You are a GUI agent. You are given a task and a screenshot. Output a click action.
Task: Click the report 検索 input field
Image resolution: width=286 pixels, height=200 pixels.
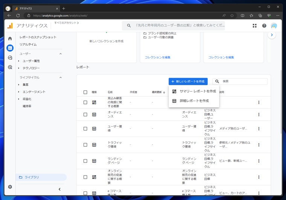(240, 81)
